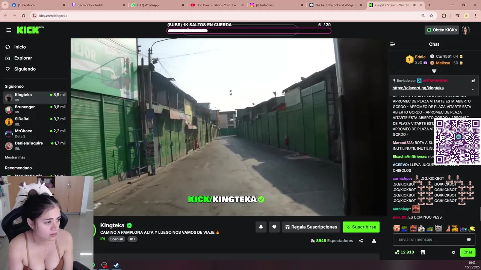The width and height of the screenshot is (481, 270).
Task: Expand the gift leaderboard arrow
Action: [434, 71]
